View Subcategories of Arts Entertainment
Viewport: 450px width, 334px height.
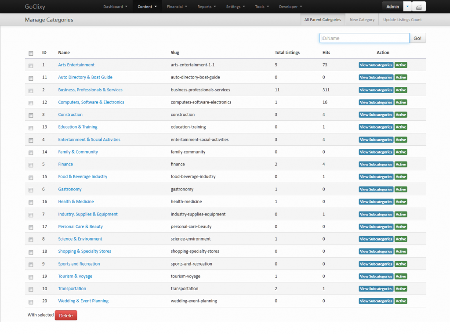click(376, 65)
